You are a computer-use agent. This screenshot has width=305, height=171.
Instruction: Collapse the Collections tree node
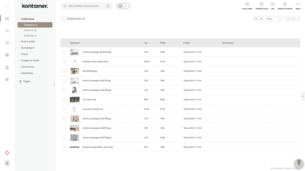19,19
